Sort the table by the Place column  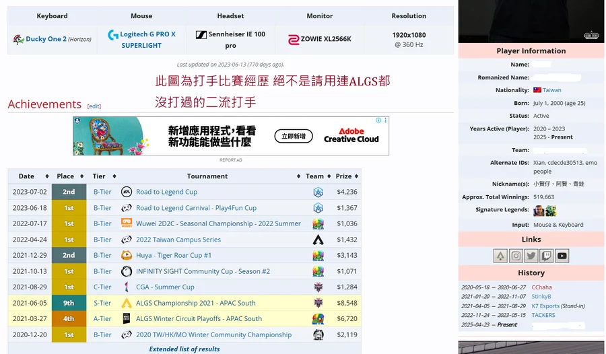tap(69, 176)
